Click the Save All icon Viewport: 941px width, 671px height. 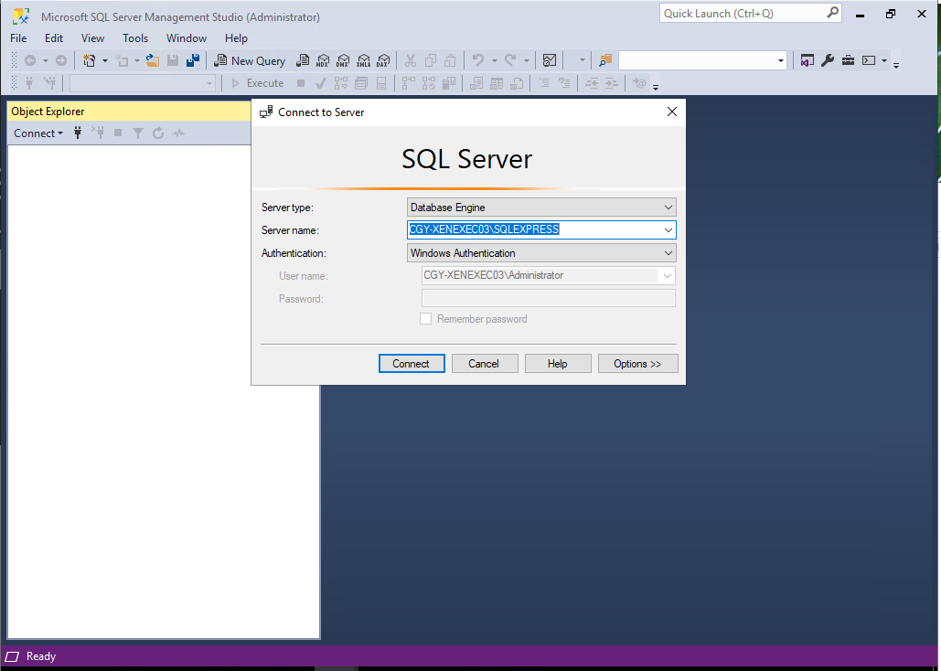point(193,60)
